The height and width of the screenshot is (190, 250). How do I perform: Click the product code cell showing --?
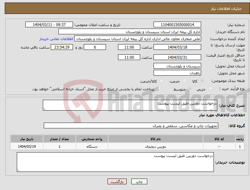coord(219,146)
